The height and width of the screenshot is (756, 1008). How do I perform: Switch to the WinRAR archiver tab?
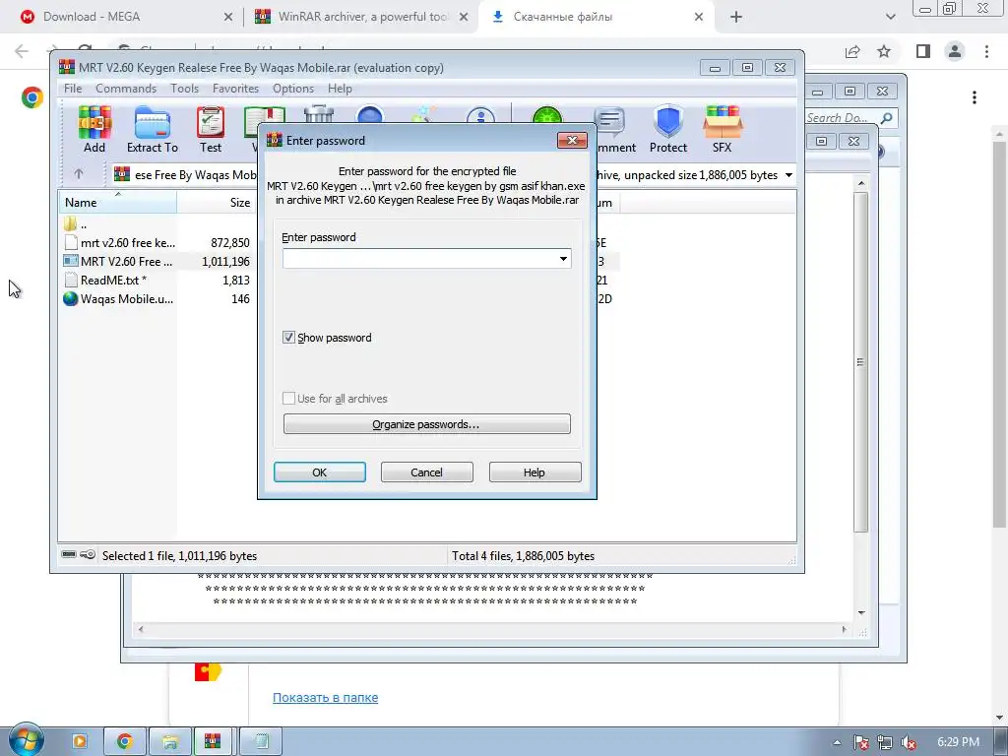pos(360,17)
